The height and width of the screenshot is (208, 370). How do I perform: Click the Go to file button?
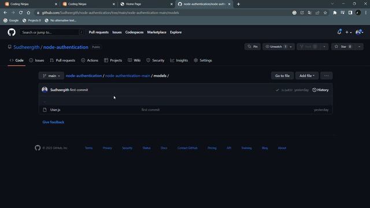pos(282,76)
